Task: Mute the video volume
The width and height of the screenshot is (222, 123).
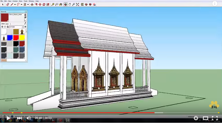Action: (x=29, y=118)
